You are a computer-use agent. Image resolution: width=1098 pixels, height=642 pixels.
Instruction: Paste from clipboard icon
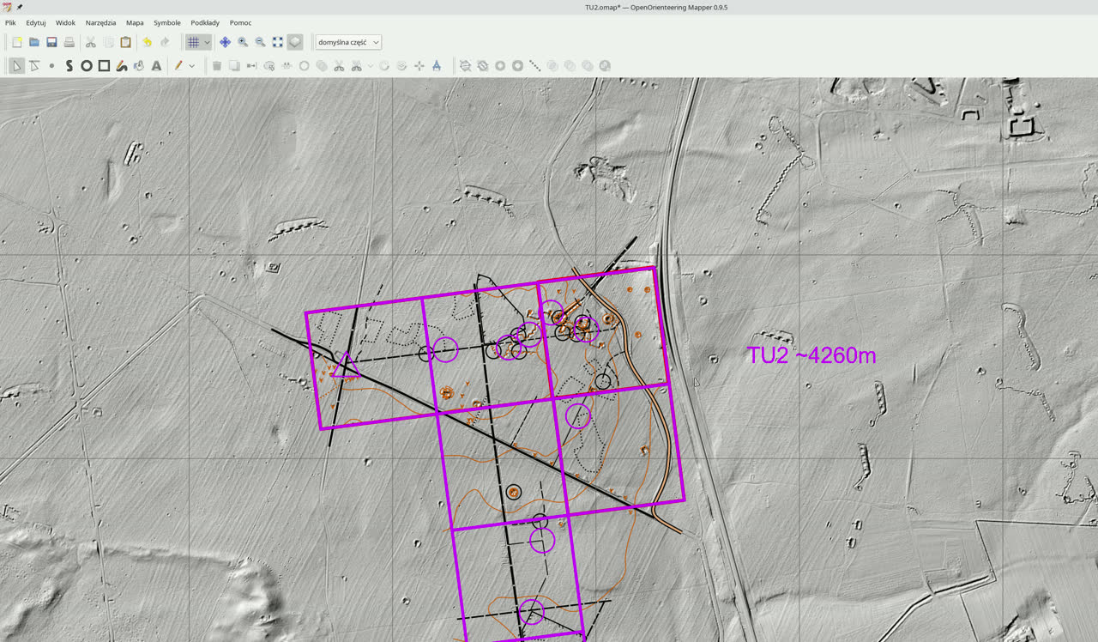[125, 42]
